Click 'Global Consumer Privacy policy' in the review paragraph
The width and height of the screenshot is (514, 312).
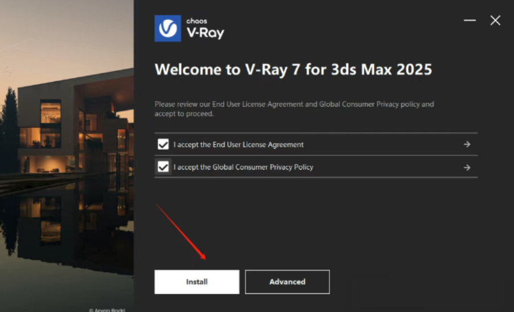coord(369,104)
